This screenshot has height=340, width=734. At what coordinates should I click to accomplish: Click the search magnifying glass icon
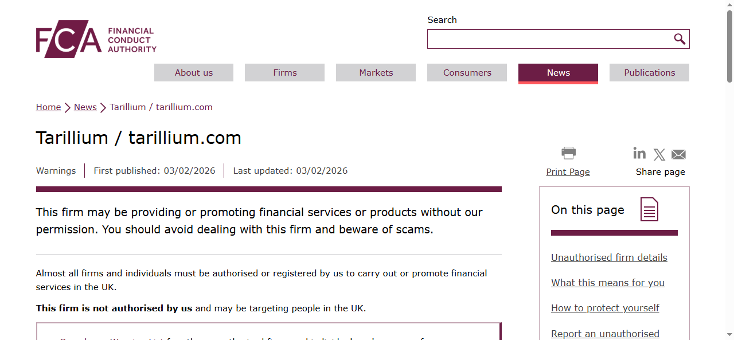[x=680, y=38]
